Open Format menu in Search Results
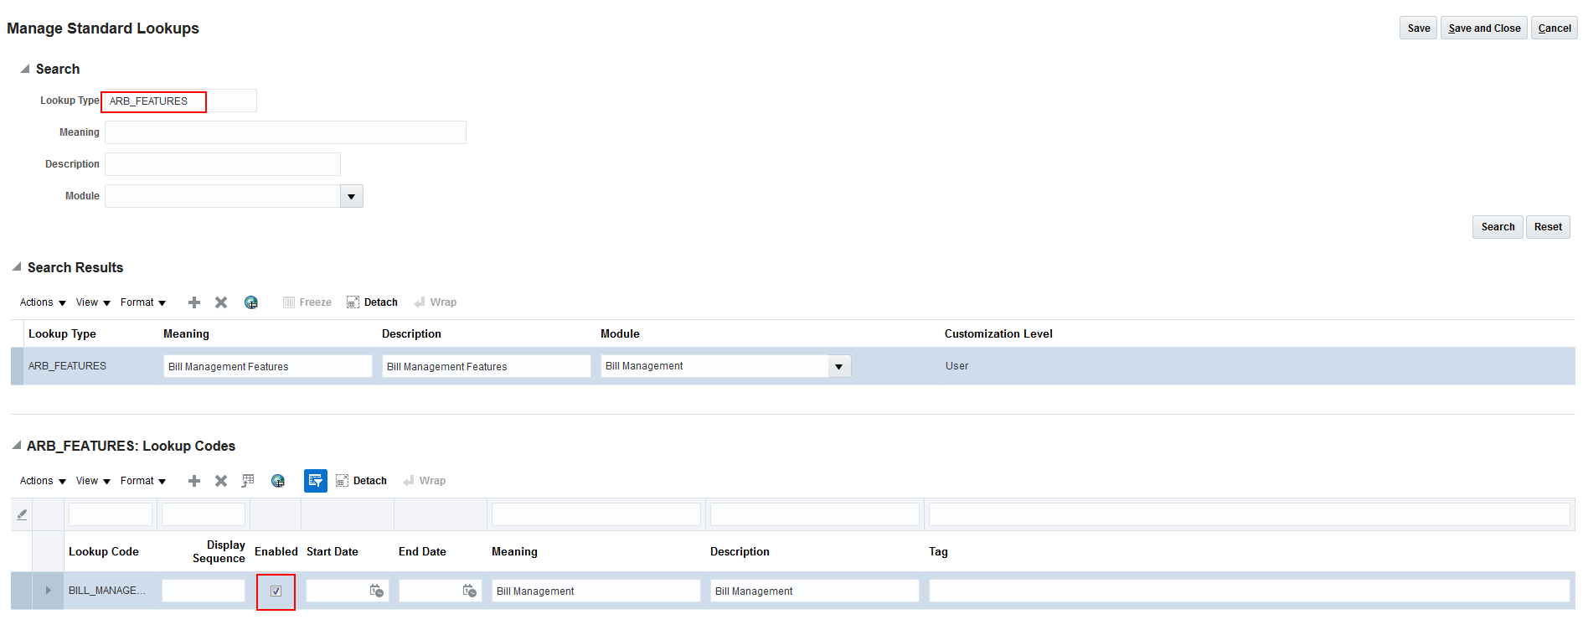The image size is (1583, 630). coord(143,302)
